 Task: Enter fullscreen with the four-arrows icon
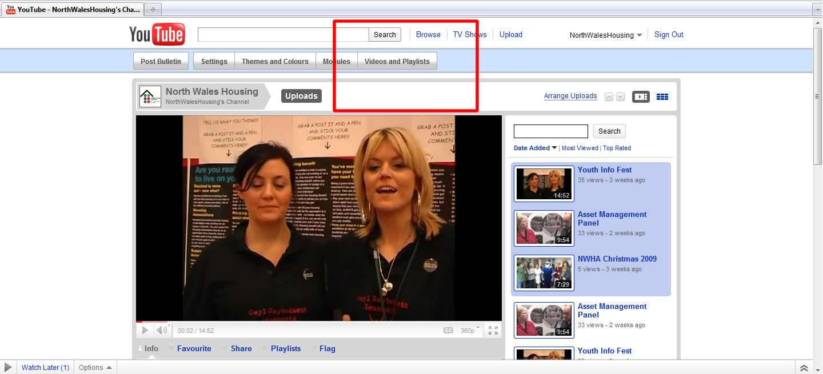coord(493,330)
